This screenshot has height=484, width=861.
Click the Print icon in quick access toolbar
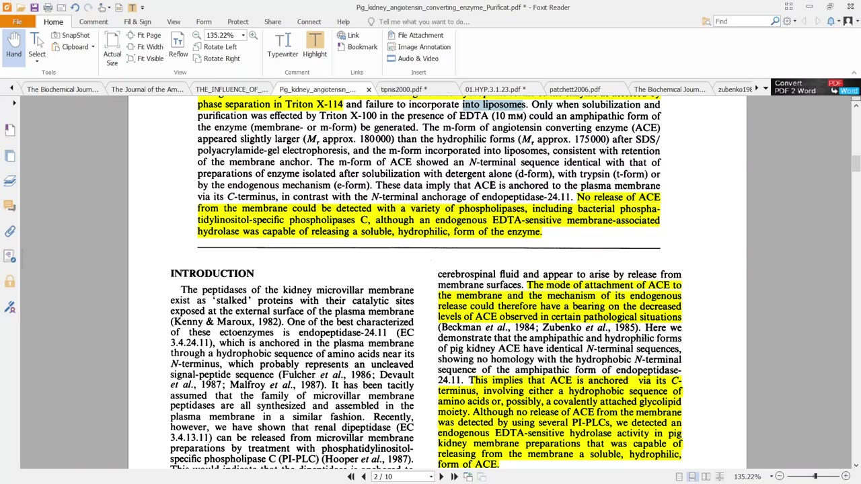tap(48, 7)
